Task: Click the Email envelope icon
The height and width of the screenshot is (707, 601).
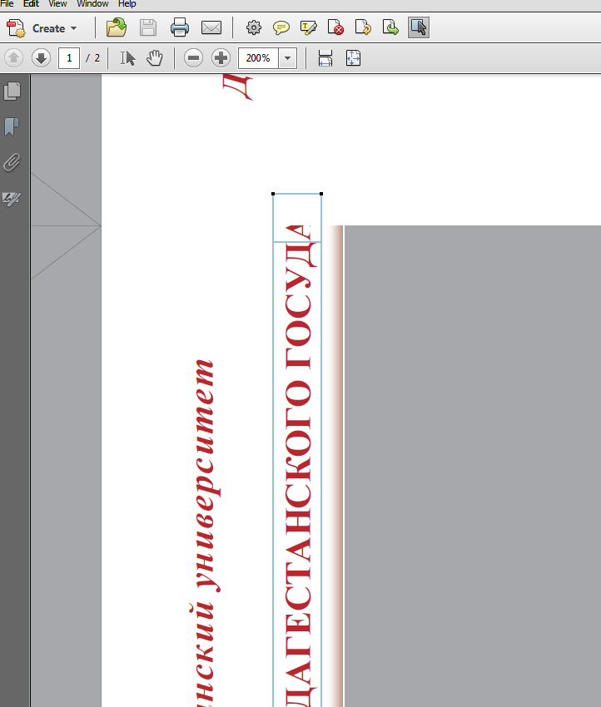Action: pos(211,28)
